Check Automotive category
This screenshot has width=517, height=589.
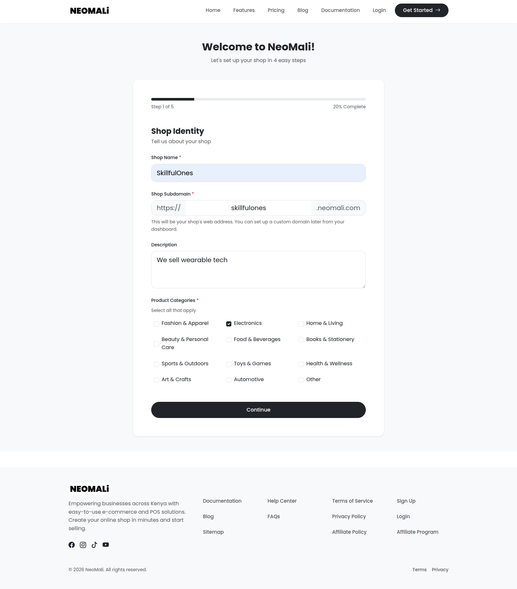(229, 380)
